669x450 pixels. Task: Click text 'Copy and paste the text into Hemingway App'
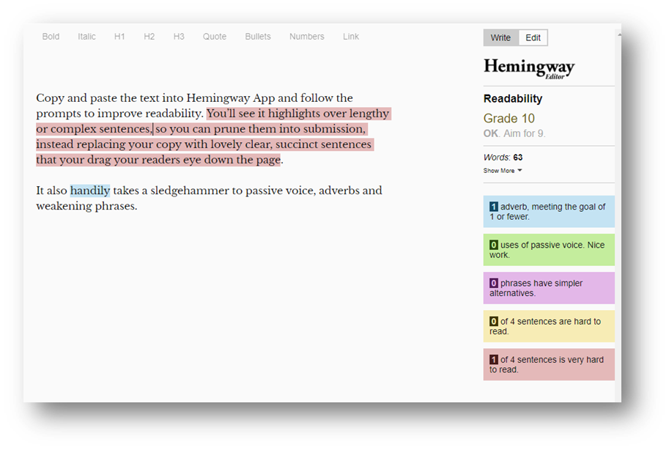[x=155, y=98]
